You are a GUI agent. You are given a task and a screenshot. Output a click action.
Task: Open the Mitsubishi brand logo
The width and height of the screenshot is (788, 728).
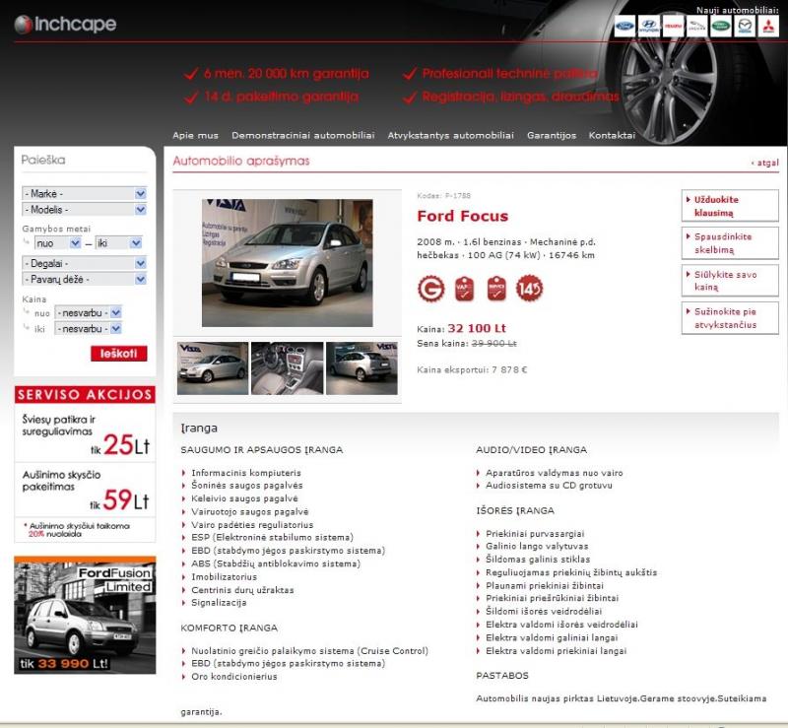pyautogui.click(x=768, y=26)
